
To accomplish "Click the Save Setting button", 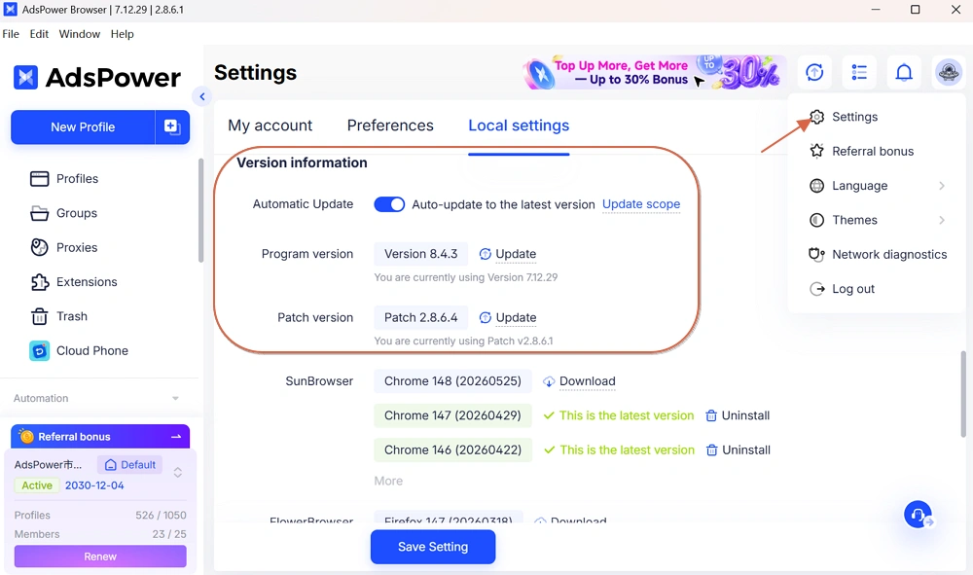I will [x=433, y=547].
